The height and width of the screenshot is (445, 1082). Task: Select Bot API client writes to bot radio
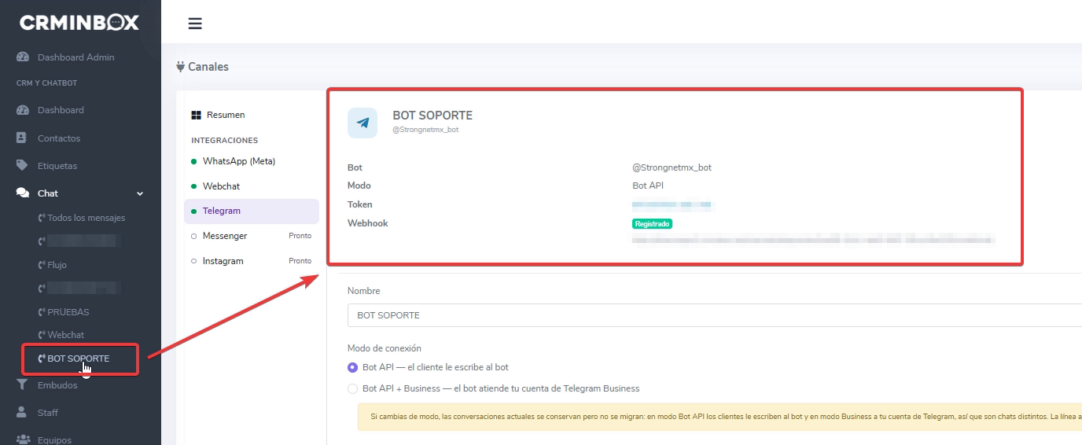(x=352, y=367)
